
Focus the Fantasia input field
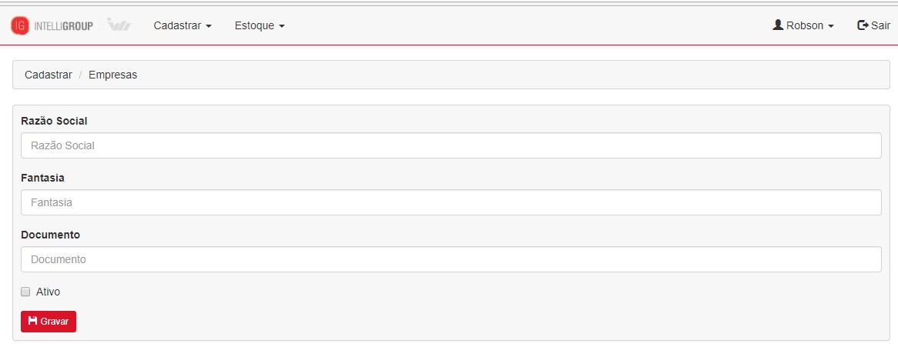(451, 202)
